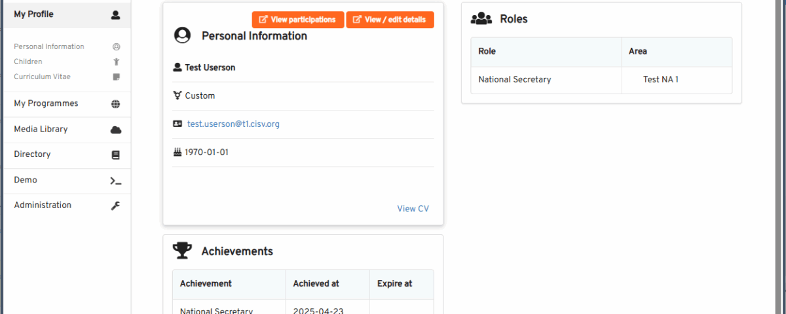Click the View / edit details button
786x314 pixels.
390,20
